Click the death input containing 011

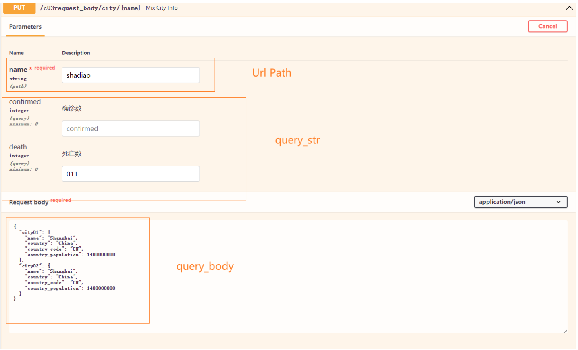pos(131,174)
